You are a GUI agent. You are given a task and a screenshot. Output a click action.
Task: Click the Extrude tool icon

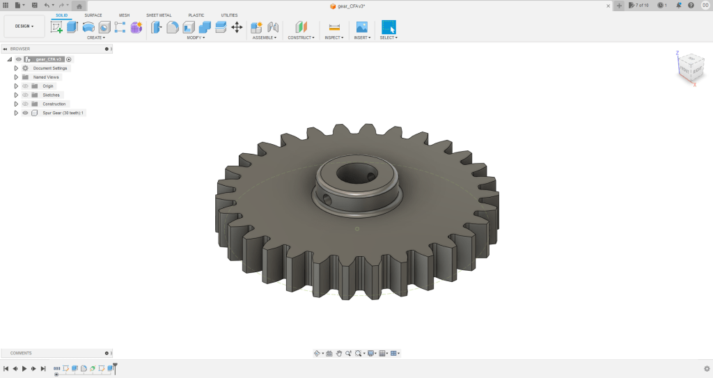[x=72, y=27]
